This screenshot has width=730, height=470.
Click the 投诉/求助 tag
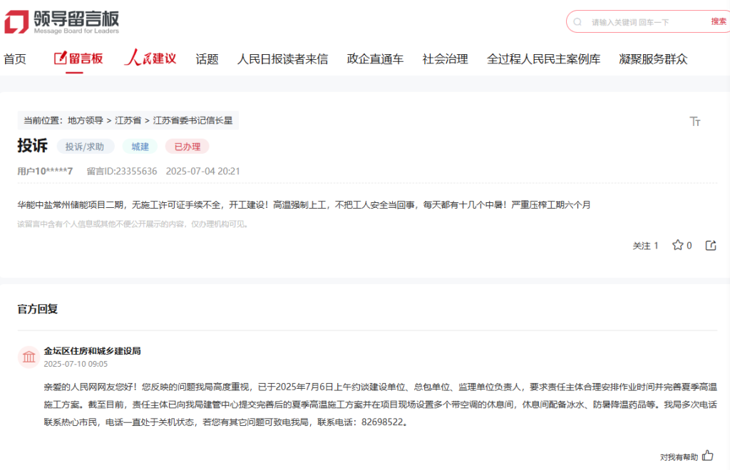click(85, 147)
